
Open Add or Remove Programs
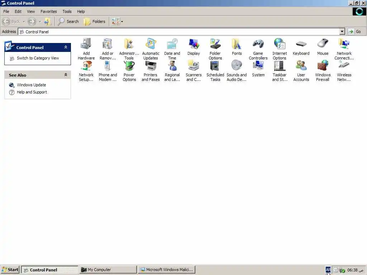108,49
